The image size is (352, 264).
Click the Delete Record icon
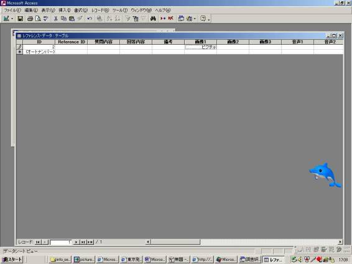click(x=171, y=19)
